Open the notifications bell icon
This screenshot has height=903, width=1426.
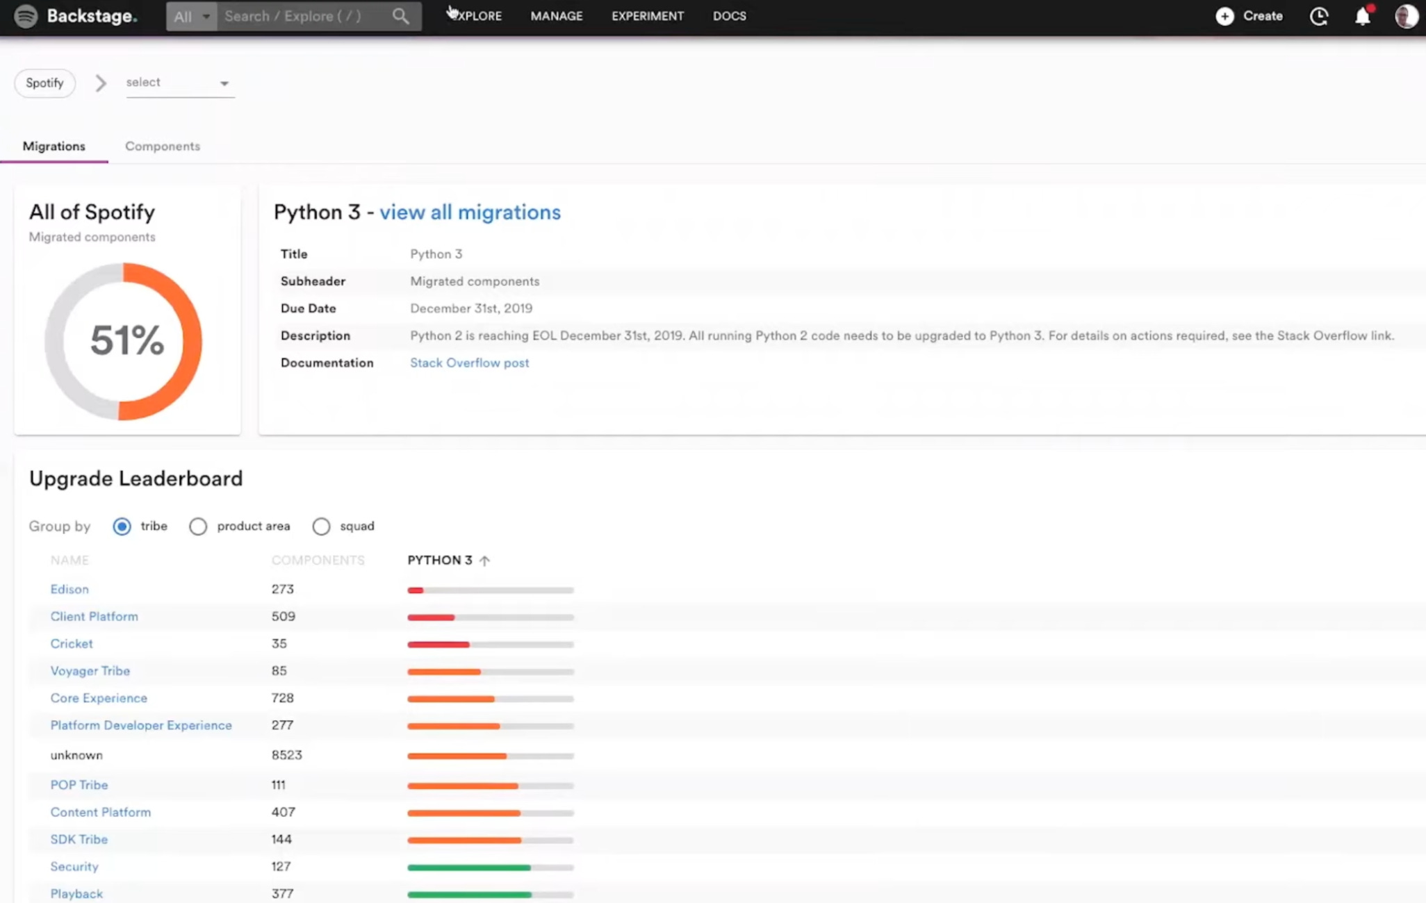point(1362,16)
